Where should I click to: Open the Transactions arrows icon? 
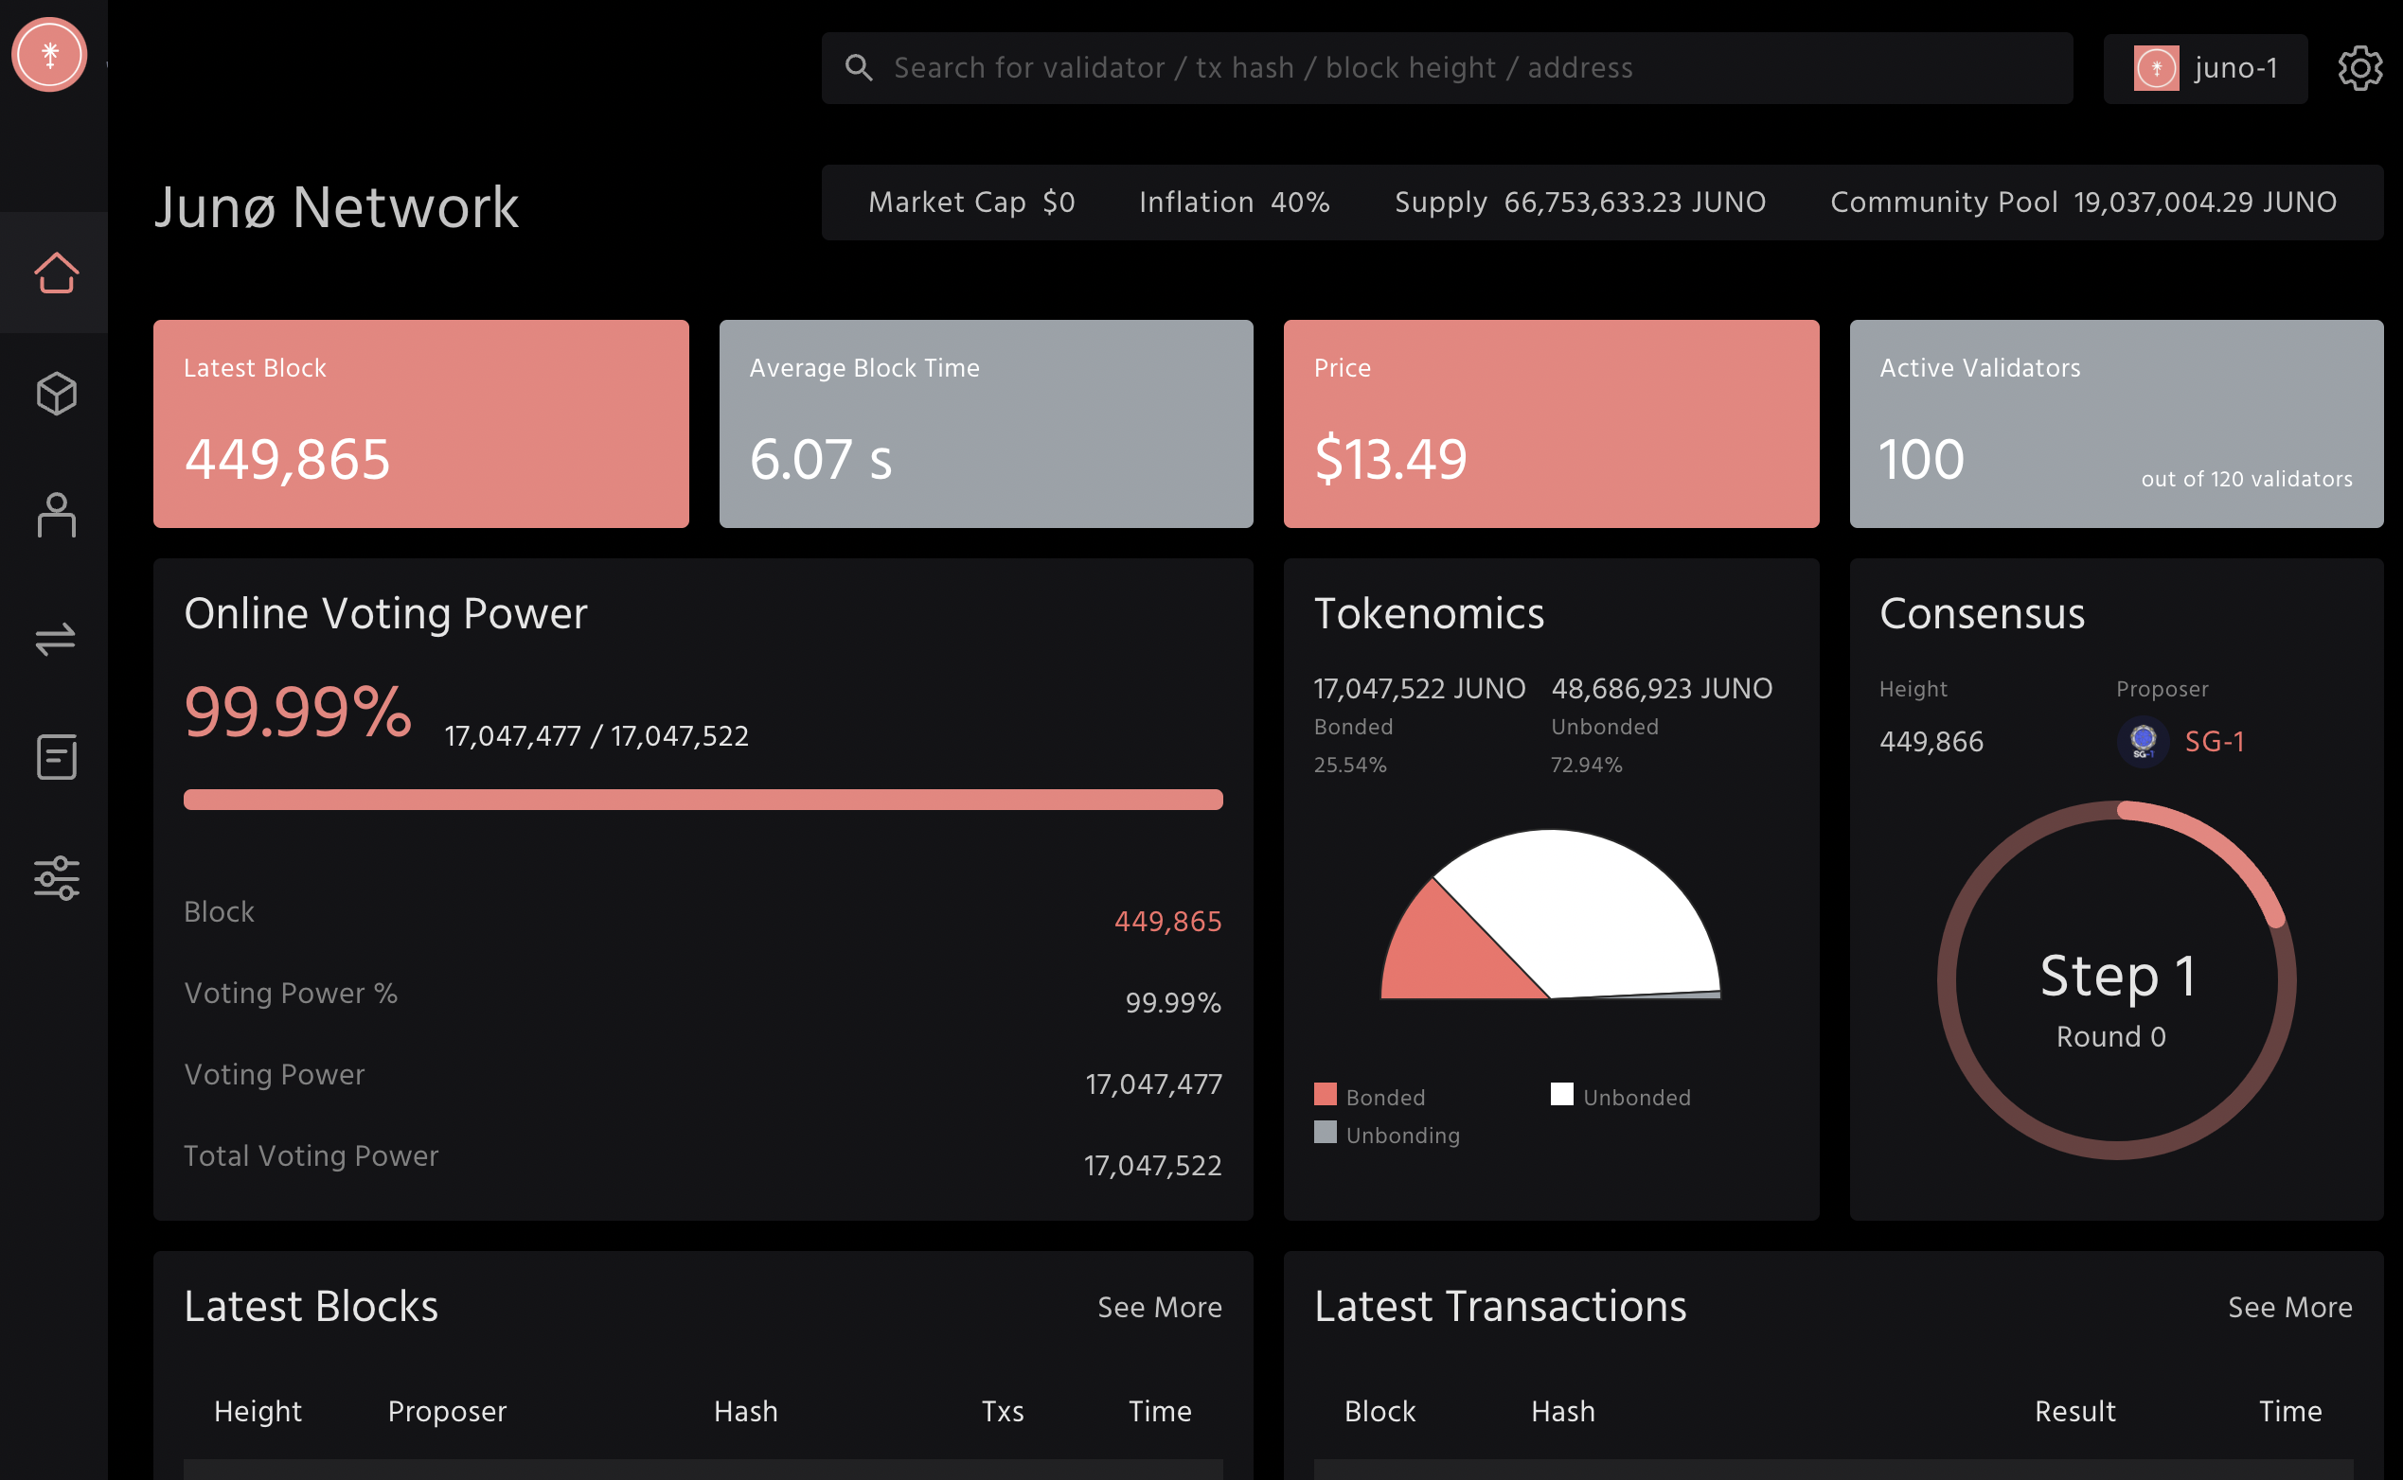coord(56,639)
